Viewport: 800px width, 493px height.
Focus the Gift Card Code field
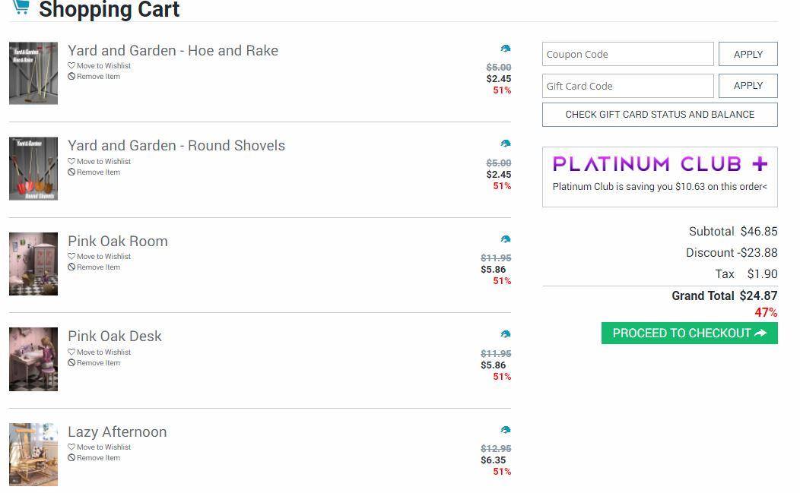pos(627,86)
